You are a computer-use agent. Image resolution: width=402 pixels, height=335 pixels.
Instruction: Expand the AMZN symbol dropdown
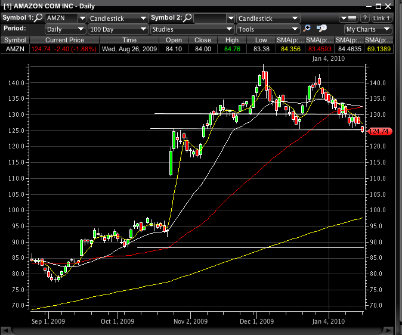coord(82,18)
